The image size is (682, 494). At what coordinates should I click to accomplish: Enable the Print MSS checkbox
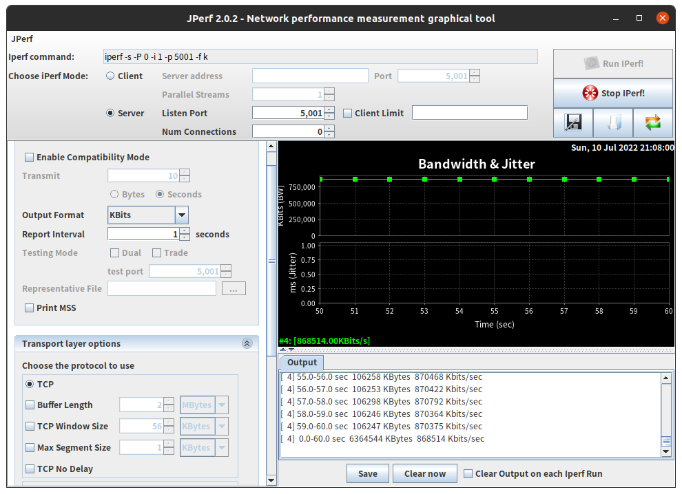[29, 308]
